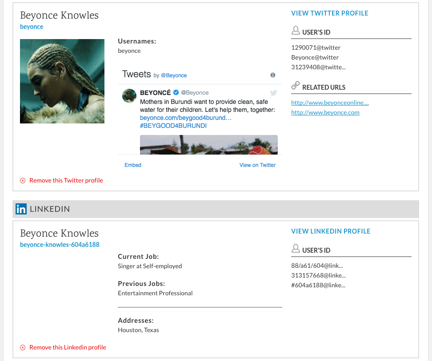
Task: Open http://www.beyonceonline... related URL
Action: click(330, 103)
